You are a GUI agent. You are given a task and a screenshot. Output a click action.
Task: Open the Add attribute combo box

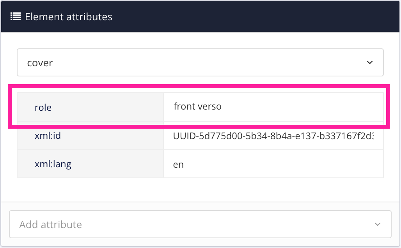(200, 224)
